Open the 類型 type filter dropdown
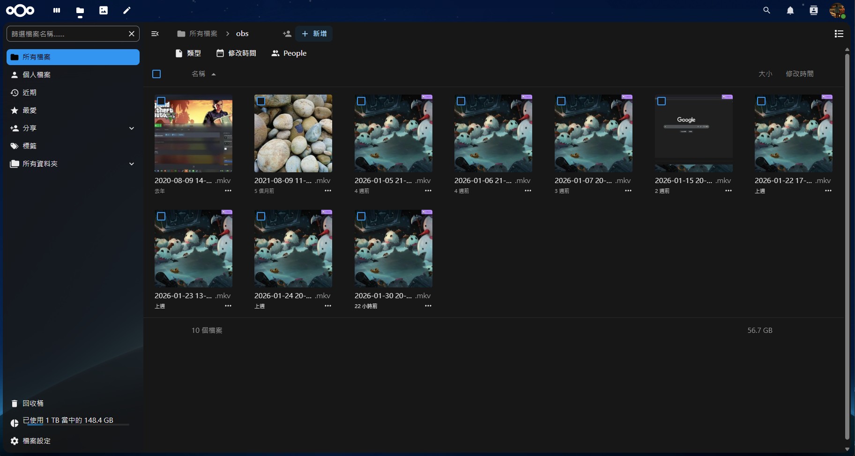855x456 pixels. [x=188, y=53]
